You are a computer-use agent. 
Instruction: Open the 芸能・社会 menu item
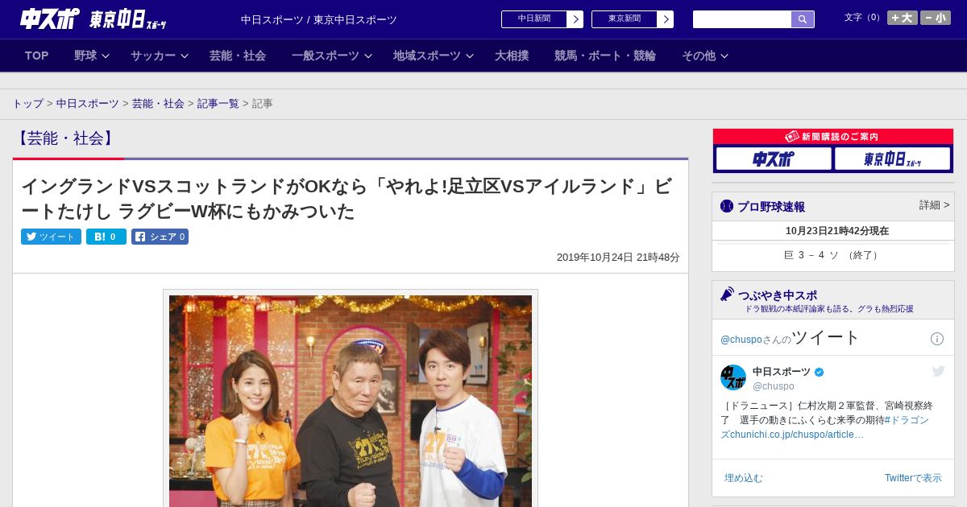238,56
